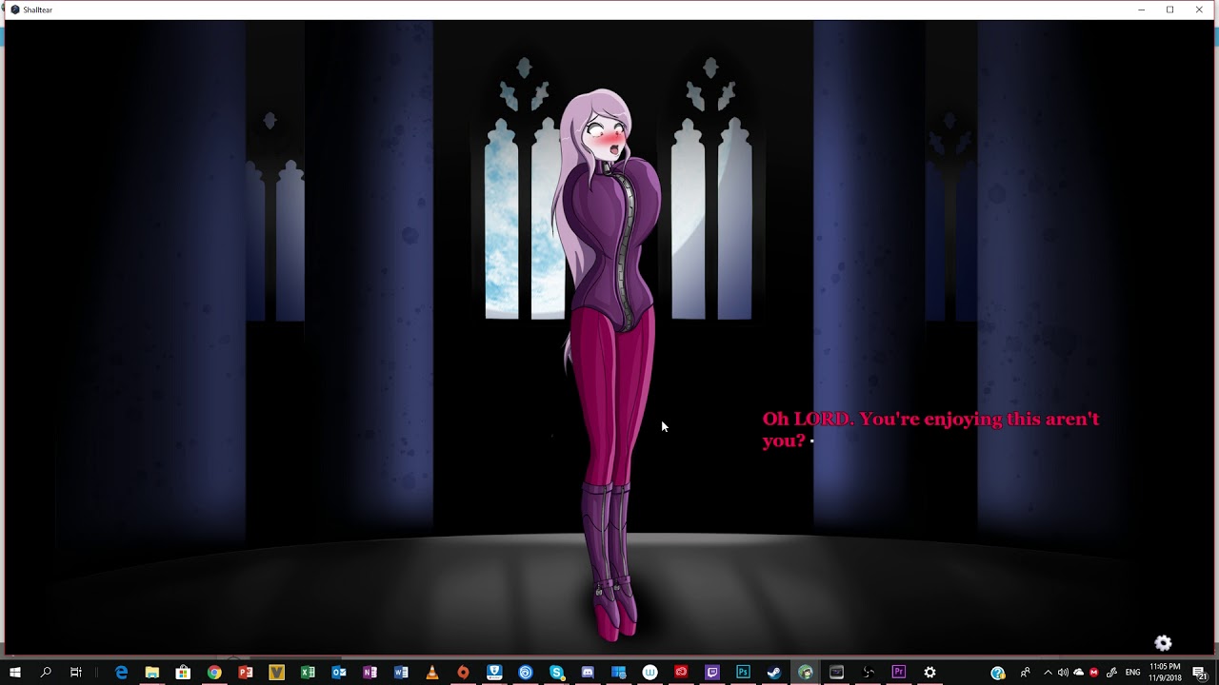Open the Microsoft Store taskbar icon
This screenshot has width=1219, height=685.
tap(183, 673)
